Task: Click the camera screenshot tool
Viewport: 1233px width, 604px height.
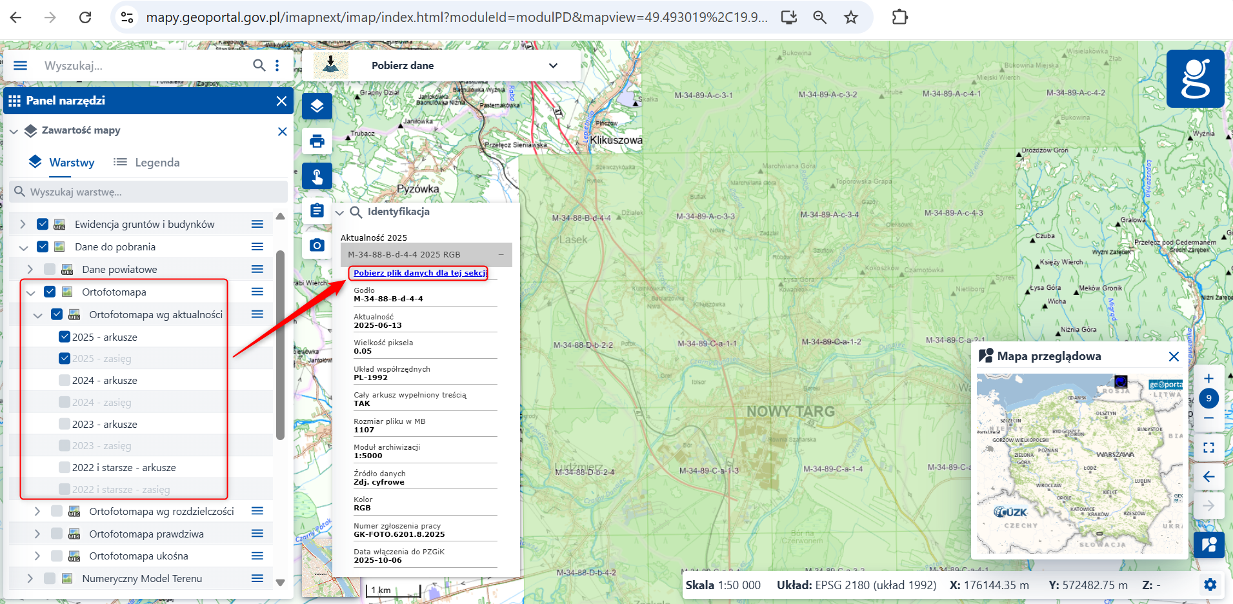Action: click(x=317, y=245)
